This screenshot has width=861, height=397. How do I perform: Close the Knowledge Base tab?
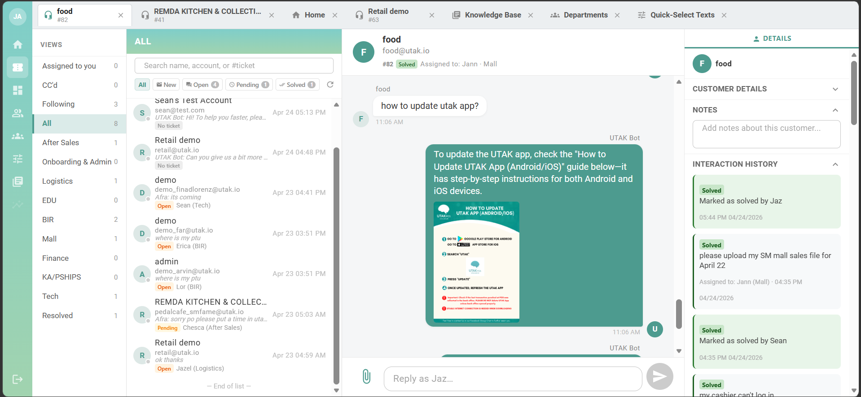(x=531, y=15)
